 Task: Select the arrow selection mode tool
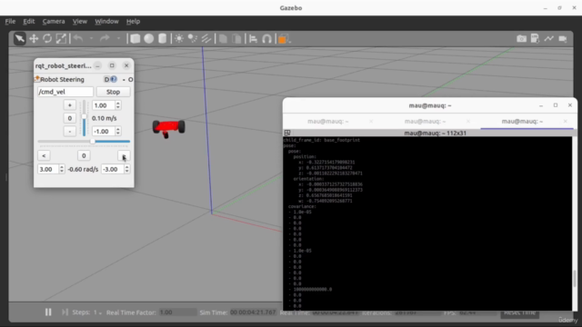pos(20,38)
